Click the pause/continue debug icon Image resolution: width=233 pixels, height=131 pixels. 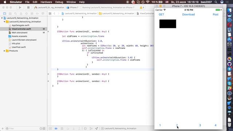(x=62, y=128)
